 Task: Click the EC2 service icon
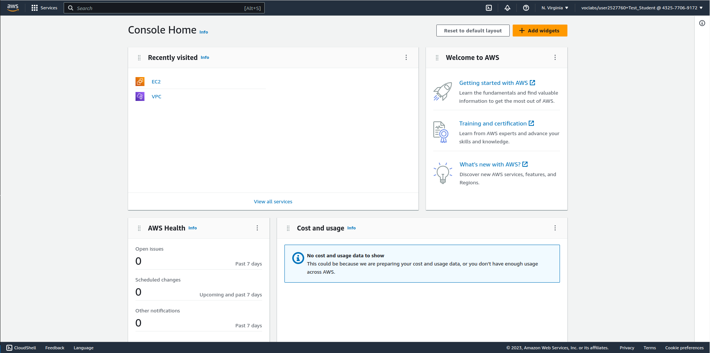tap(140, 82)
